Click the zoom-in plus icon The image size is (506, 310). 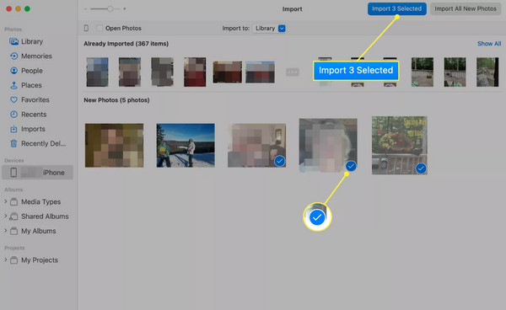coord(125,9)
